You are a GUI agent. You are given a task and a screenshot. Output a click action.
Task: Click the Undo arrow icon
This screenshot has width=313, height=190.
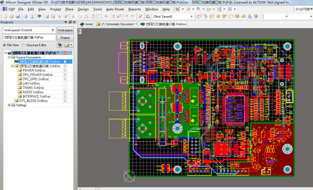(x=126, y=17)
